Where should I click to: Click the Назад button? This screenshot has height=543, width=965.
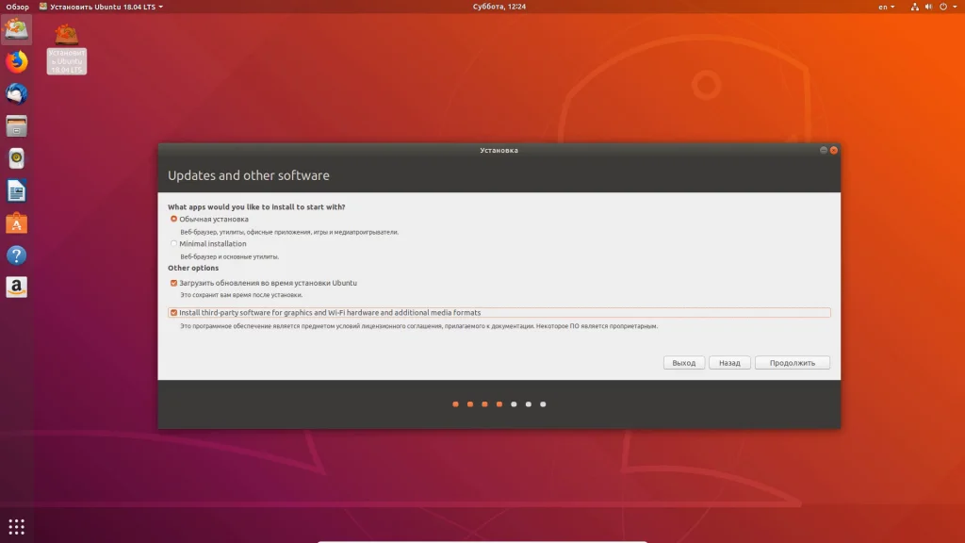pyautogui.click(x=729, y=363)
